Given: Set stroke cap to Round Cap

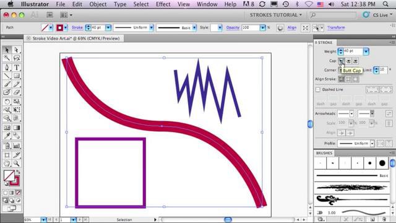Looking at the screenshot, I should pyautogui.click(x=348, y=61).
